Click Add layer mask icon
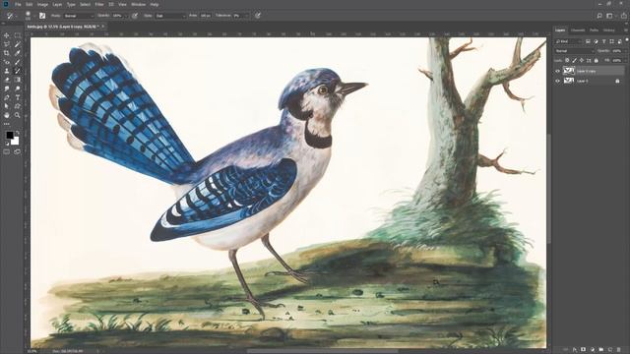The height and width of the screenshot is (354, 630). pyautogui.click(x=584, y=350)
